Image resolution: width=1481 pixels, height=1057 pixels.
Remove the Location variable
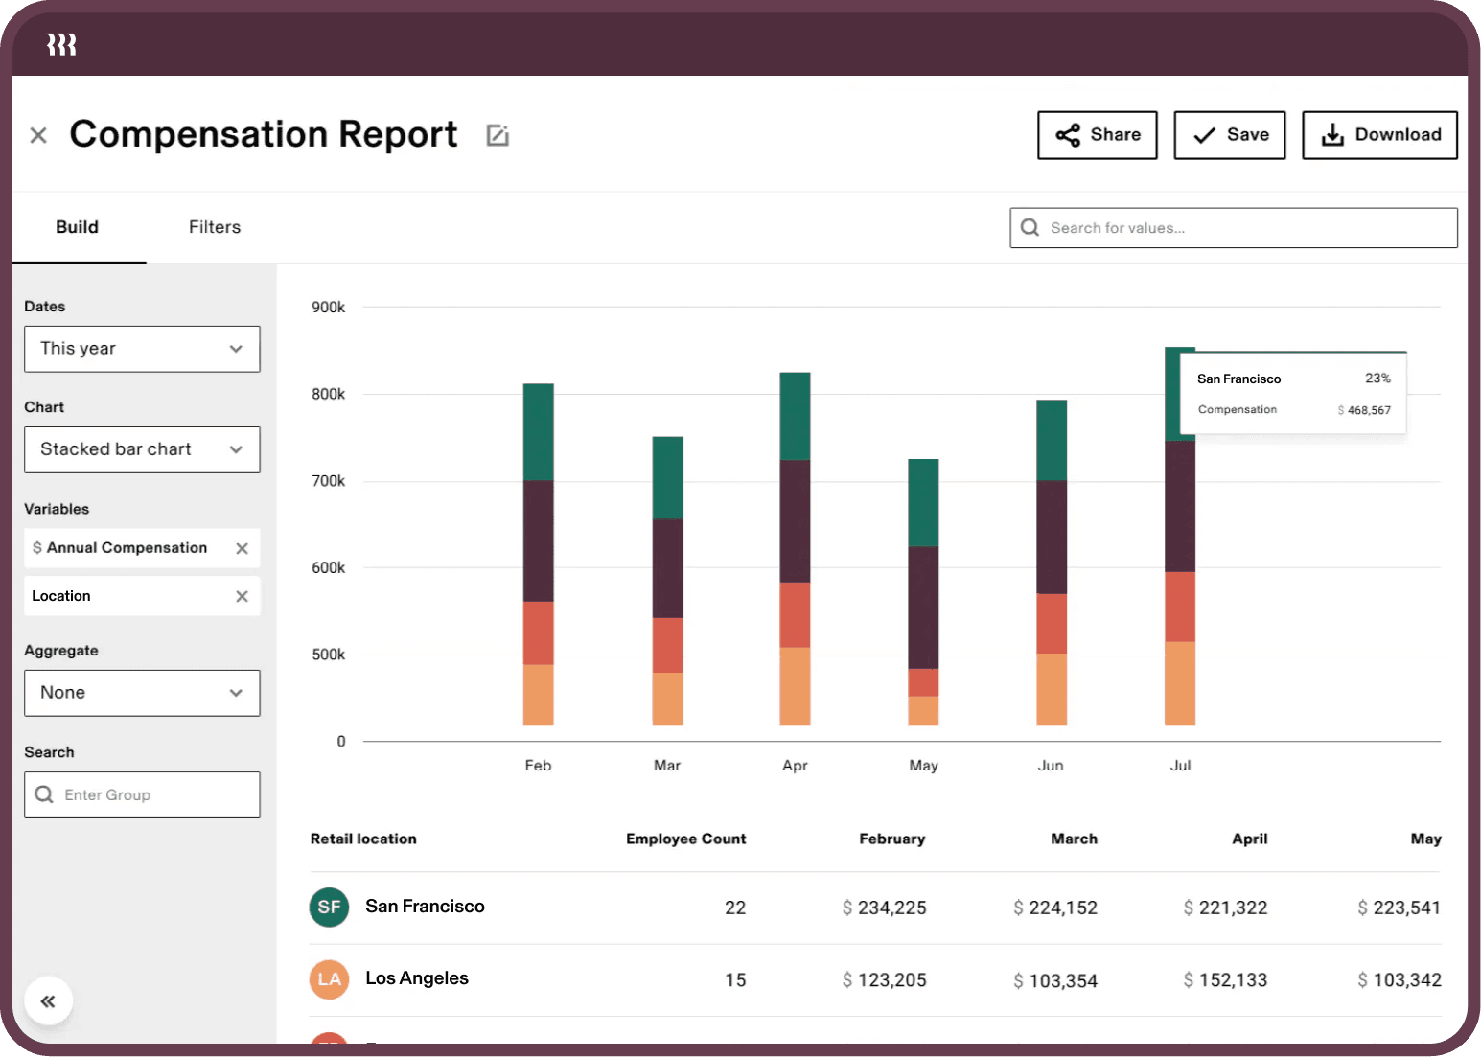coord(242,596)
